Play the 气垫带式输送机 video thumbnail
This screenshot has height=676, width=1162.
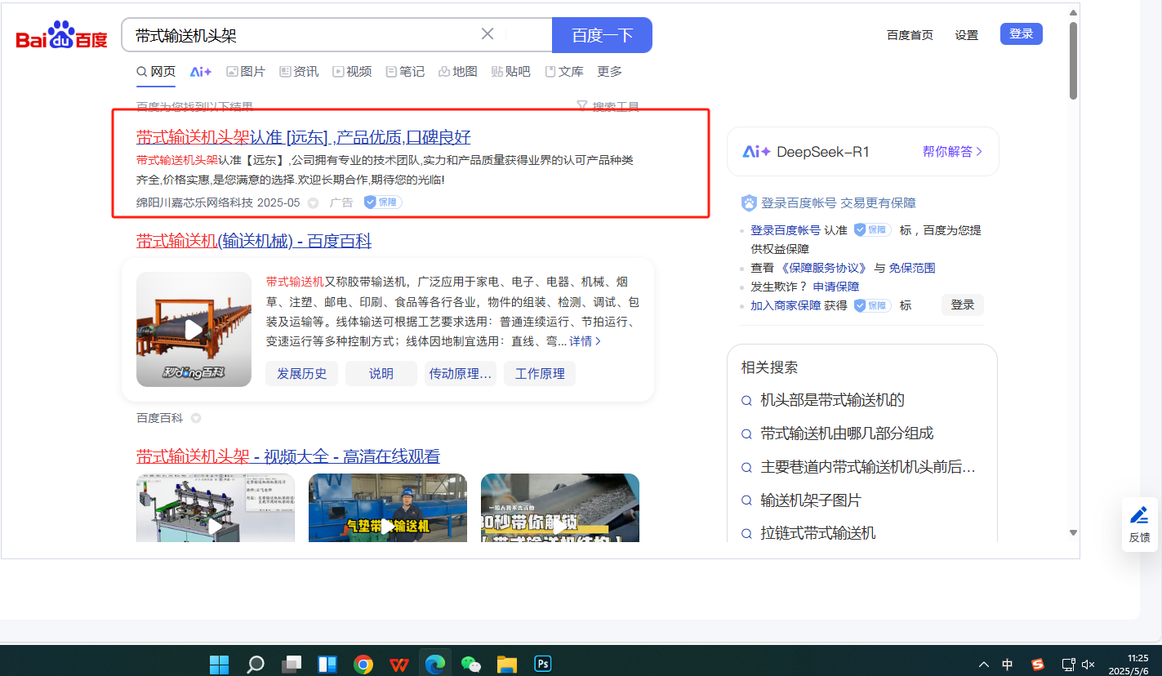click(x=388, y=508)
